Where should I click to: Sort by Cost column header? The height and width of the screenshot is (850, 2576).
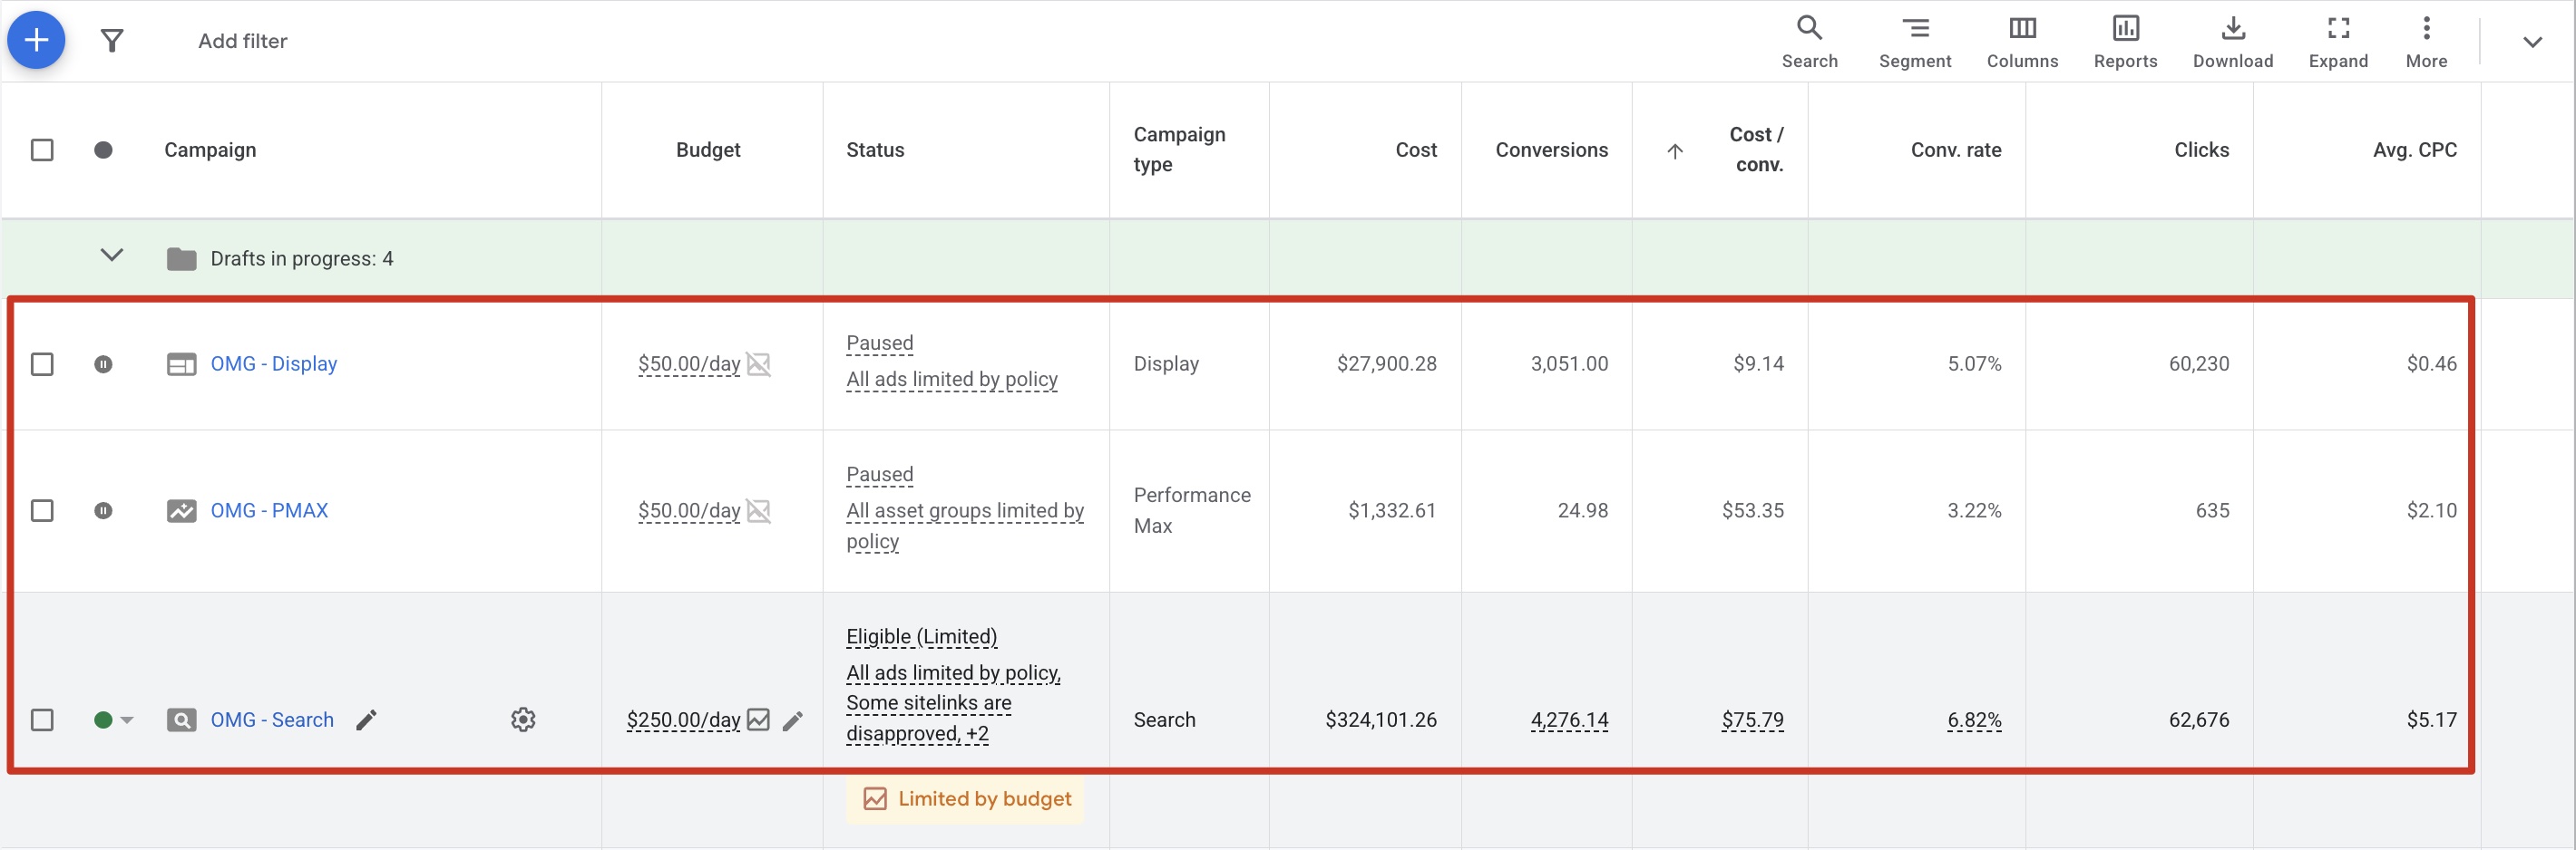point(1416,150)
